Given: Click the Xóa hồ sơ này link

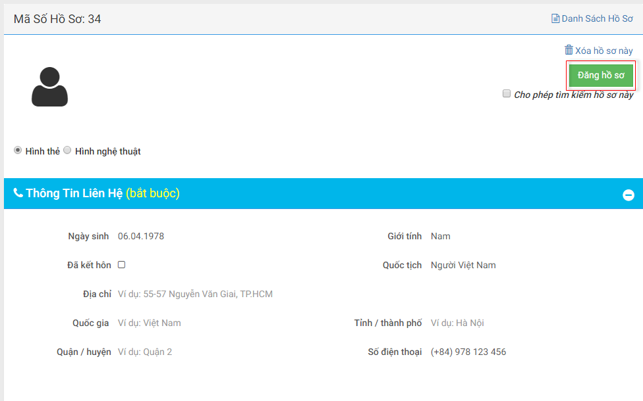Looking at the screenshot, I should point(603,51).
